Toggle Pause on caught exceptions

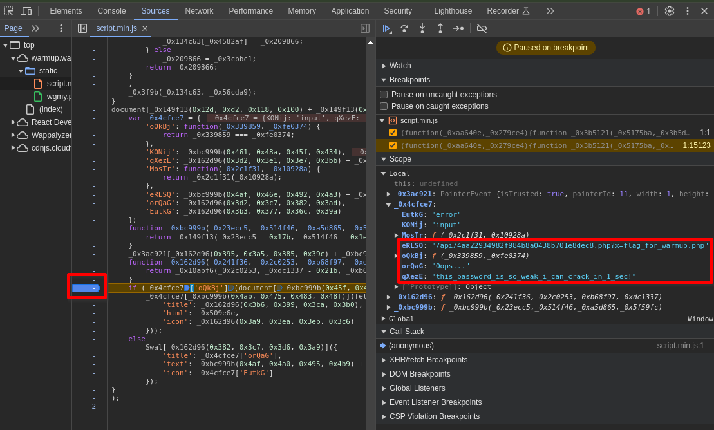point(384,106)
